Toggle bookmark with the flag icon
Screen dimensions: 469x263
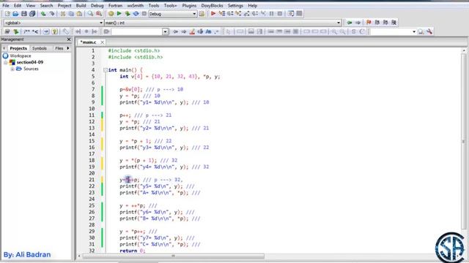click(x=369, y=23)
